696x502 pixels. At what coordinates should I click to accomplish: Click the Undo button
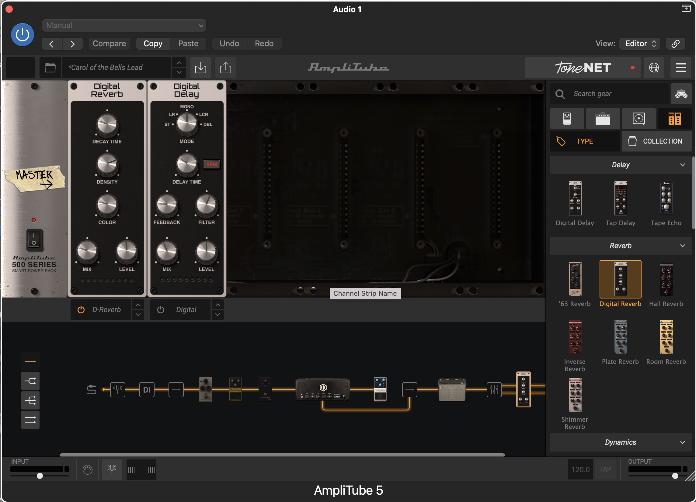coord(229,44)
